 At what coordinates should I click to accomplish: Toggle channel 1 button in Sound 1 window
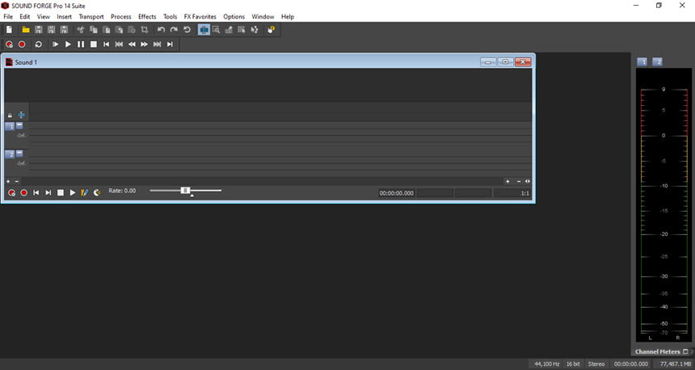10,127
